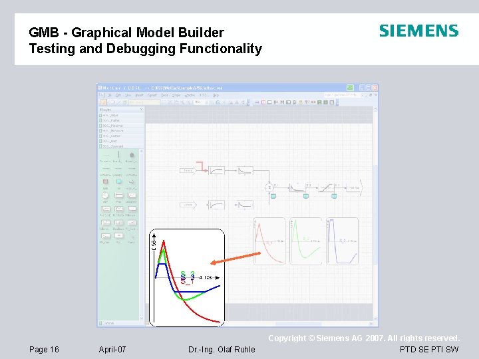Click the canvas horizontal scrollbar
This screenshot has height=359, width=479.
tap(299, 324)
